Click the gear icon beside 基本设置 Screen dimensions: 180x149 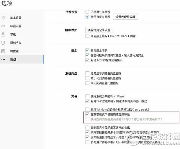(x=3, y=18)
